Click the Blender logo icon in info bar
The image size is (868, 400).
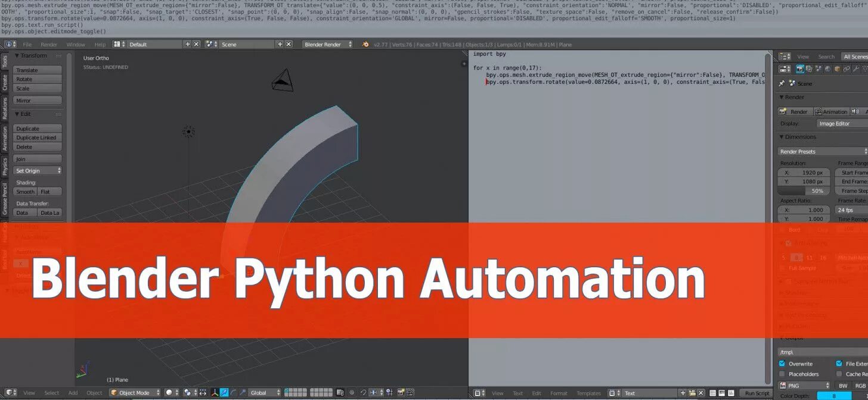click(x=365, y=44)
